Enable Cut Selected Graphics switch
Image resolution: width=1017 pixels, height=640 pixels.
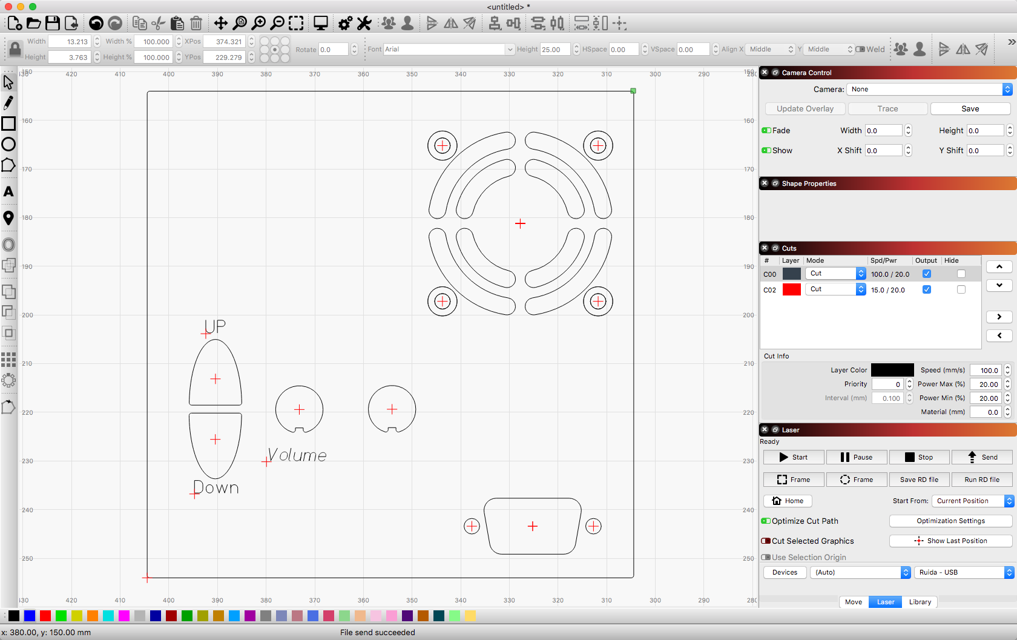[x=766, y=541]
